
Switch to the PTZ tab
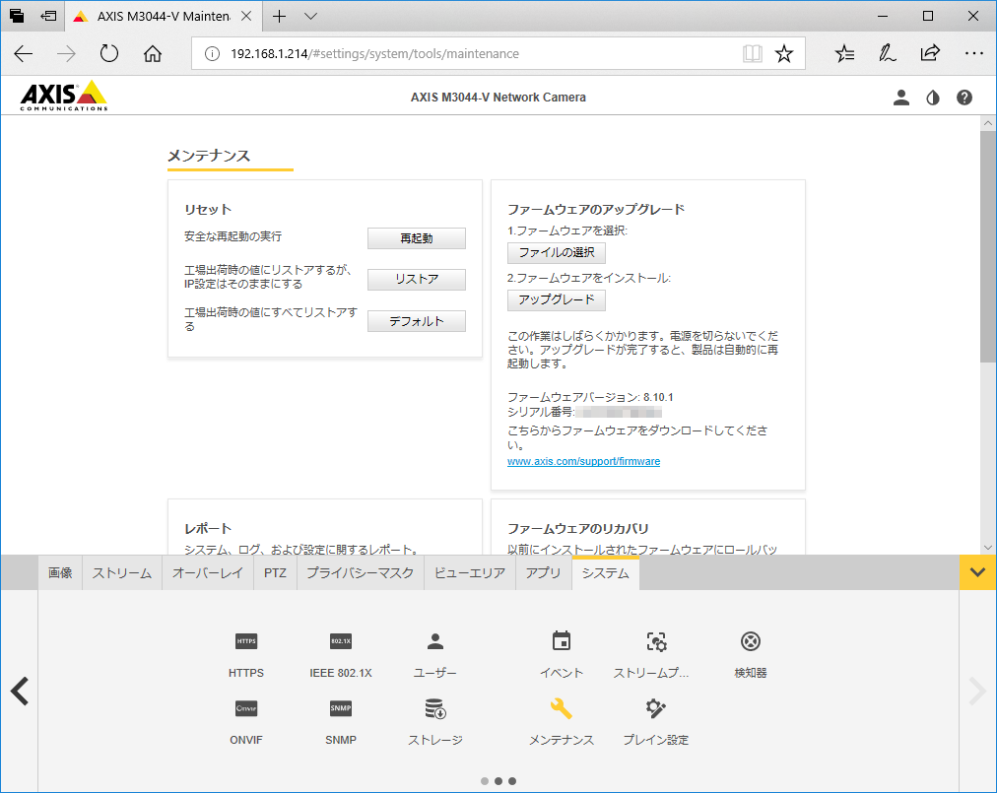[x=275, y=573]
